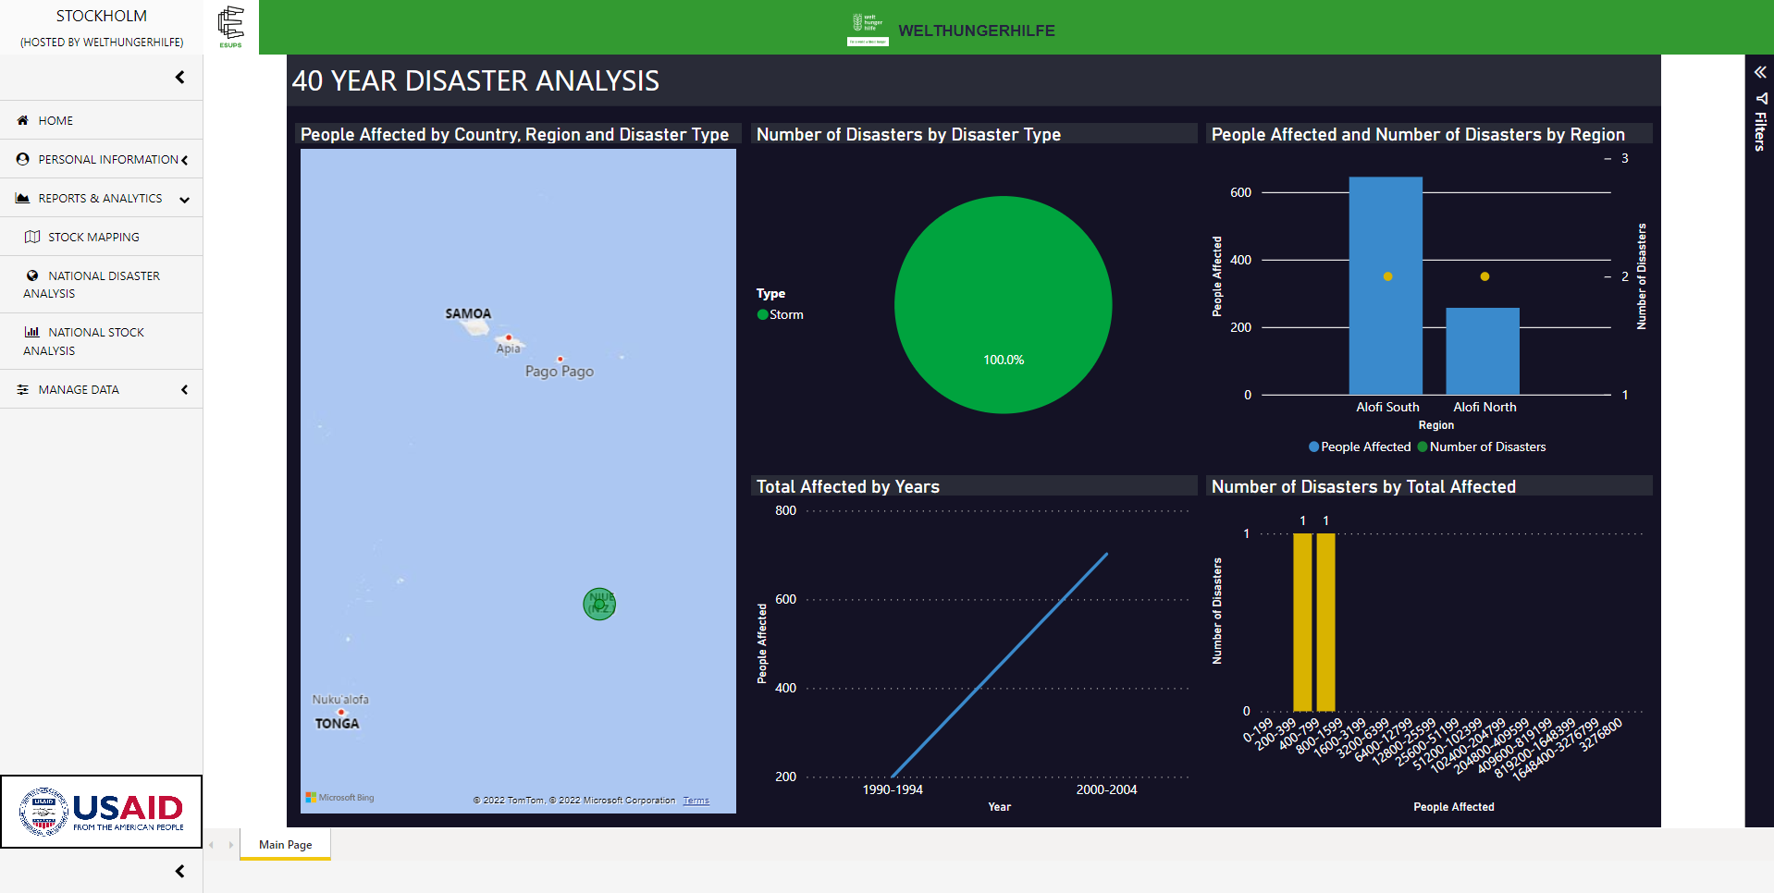Select the Personal Information profile icon
Screen dimensions: 1774x893
coord(21,159)
